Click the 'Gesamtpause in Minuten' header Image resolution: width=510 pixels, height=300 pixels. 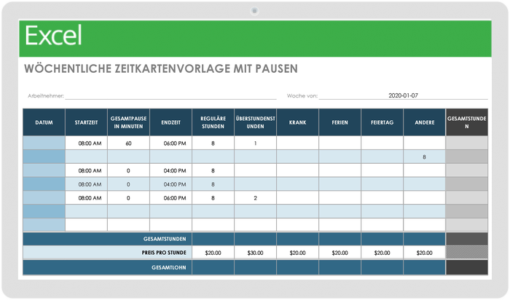pos(128,122)
